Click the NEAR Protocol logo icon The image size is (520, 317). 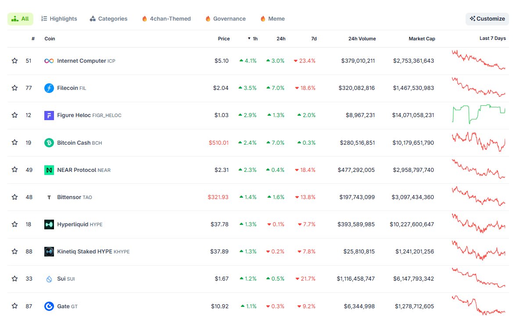pyautogui.click(x=49, y=170)
